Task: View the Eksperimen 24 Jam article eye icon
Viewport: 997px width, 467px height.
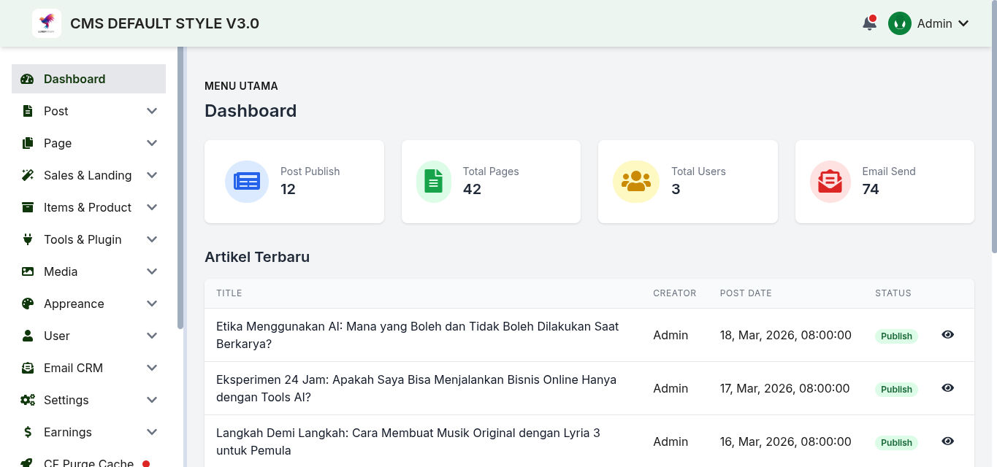Action: pyautogui.click(x=947, y=388)
